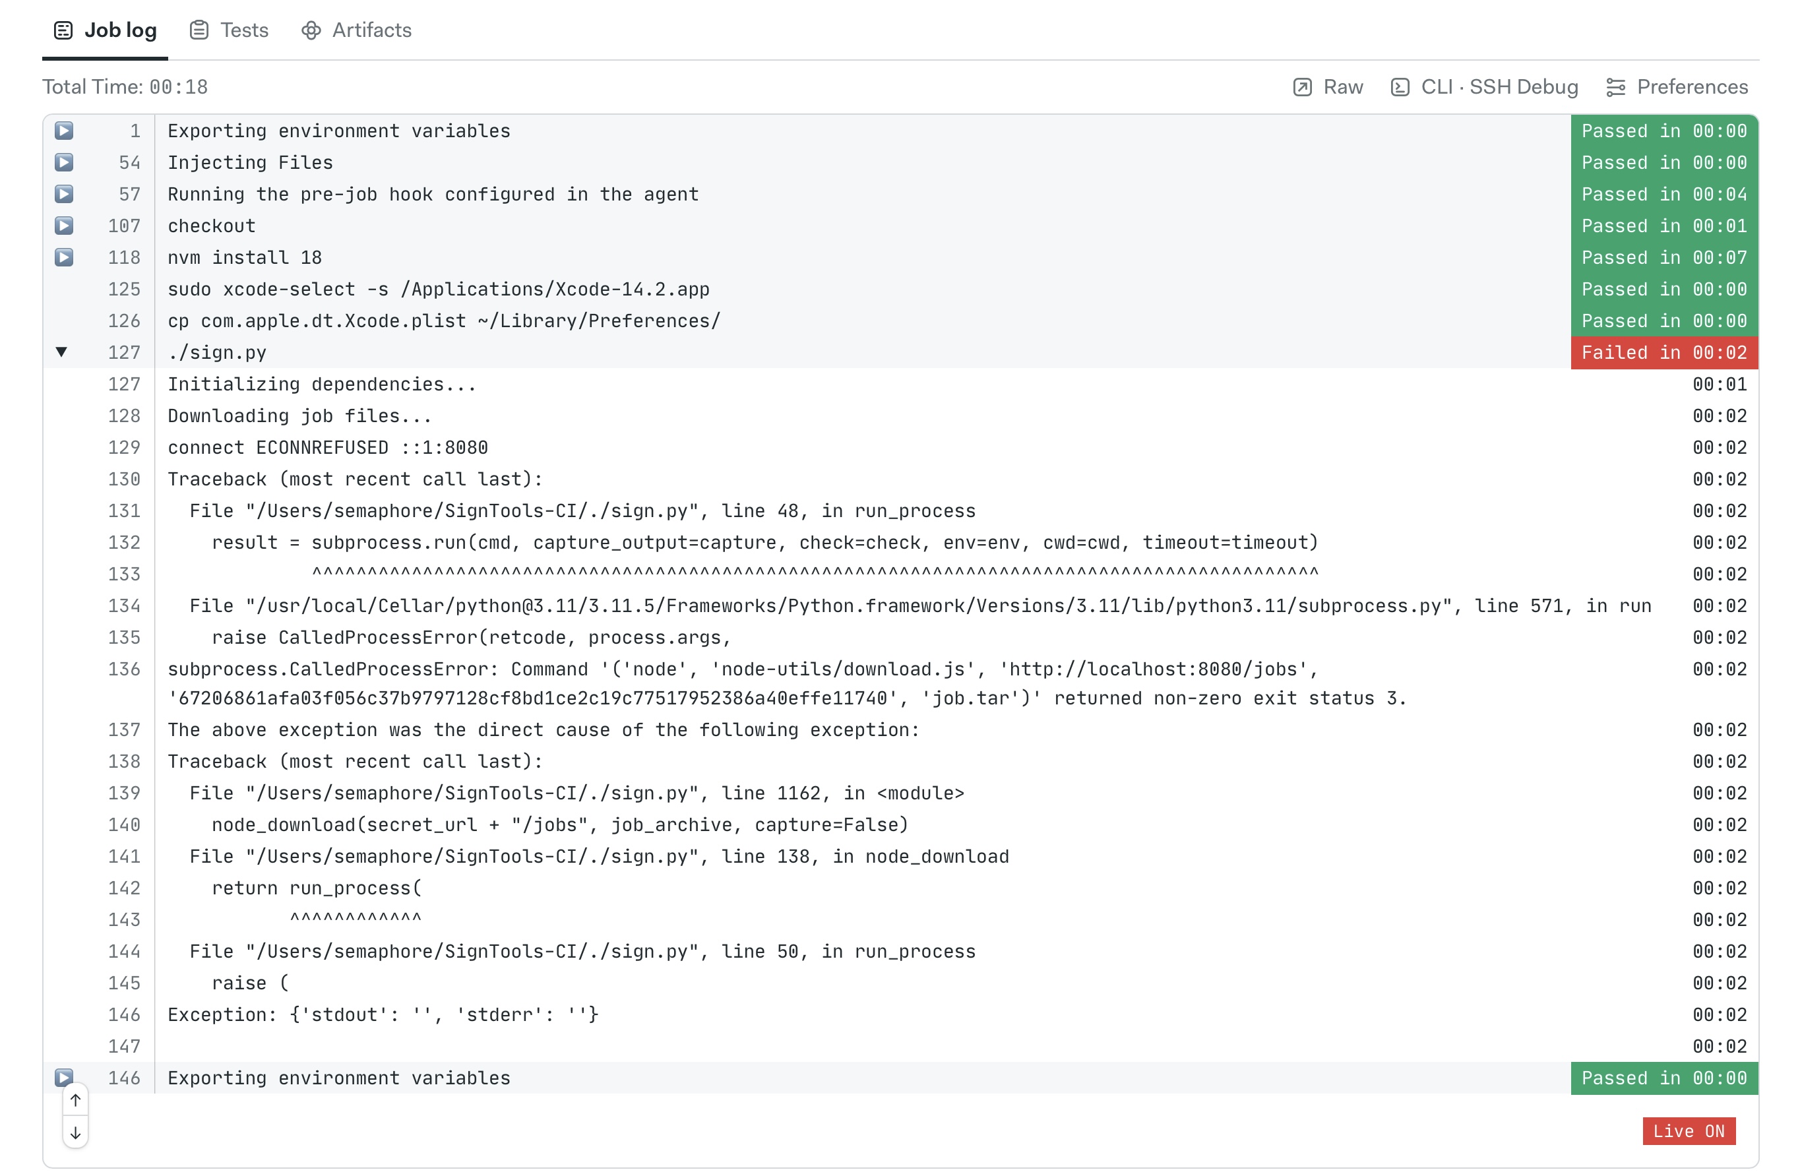
Task: Click the scroll-up arrow icon
Action: [x=75, y=1101]
